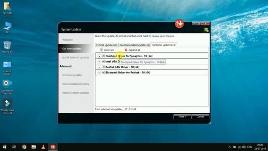Toggle the Select all checkbox
268x151 pixels.
(x=101, y=50)
